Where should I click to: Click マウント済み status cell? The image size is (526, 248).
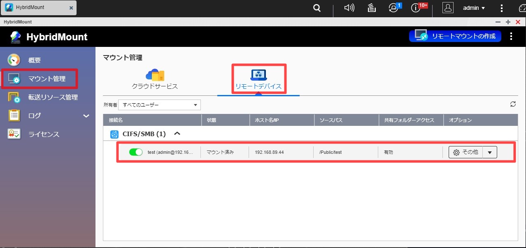point(220,152)
